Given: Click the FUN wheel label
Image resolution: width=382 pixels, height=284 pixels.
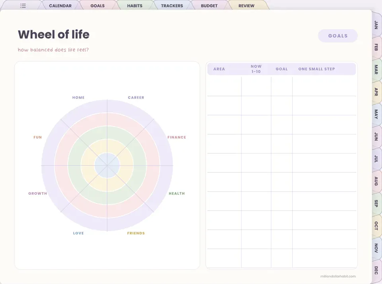Looking at the screenshot, I should [37, 137].
